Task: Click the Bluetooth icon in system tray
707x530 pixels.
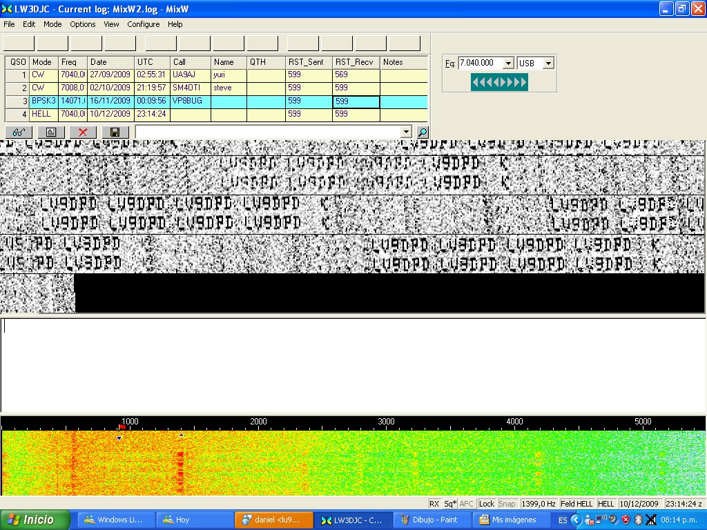Action: (x=638, y=520)
